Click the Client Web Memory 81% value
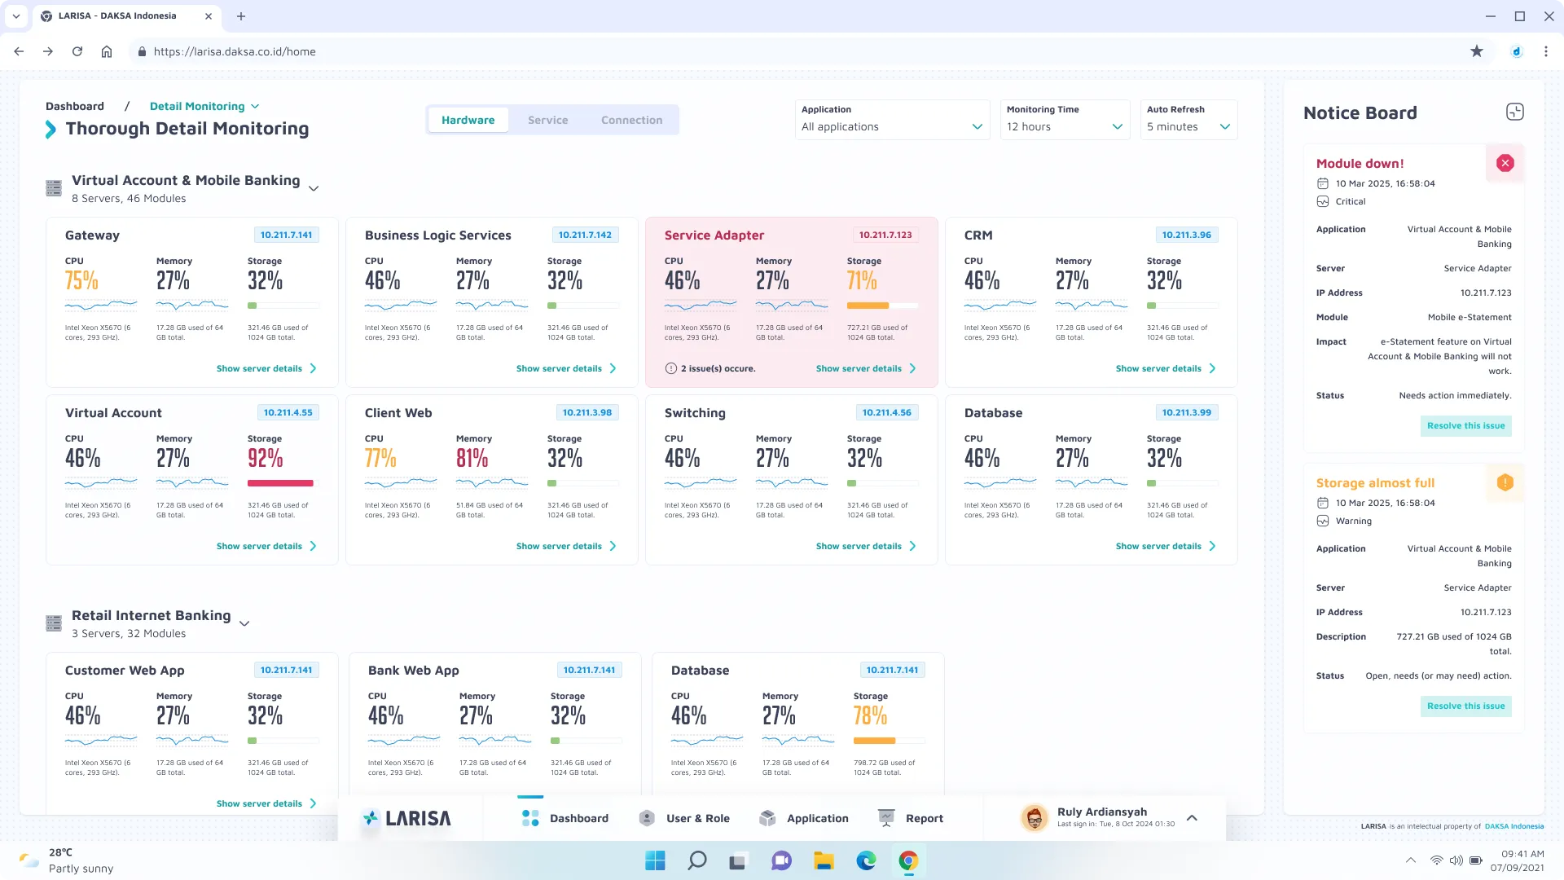 (x=472, y=459)
